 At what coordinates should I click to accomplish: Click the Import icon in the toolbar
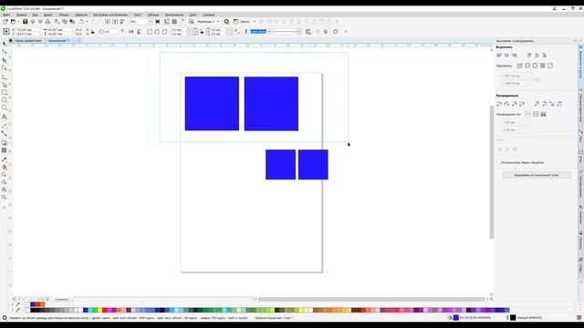pos(108,22)
